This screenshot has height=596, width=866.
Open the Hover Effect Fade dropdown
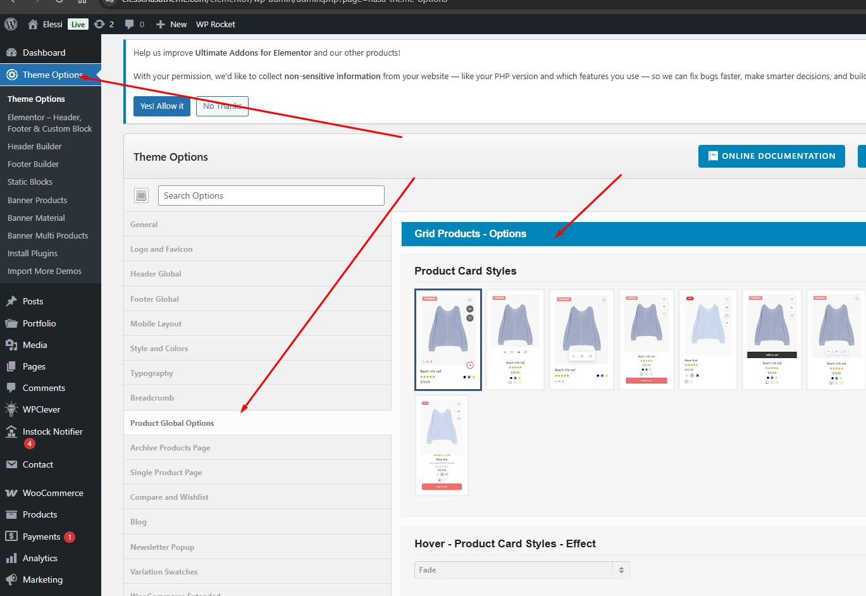(x=522, y=570)
